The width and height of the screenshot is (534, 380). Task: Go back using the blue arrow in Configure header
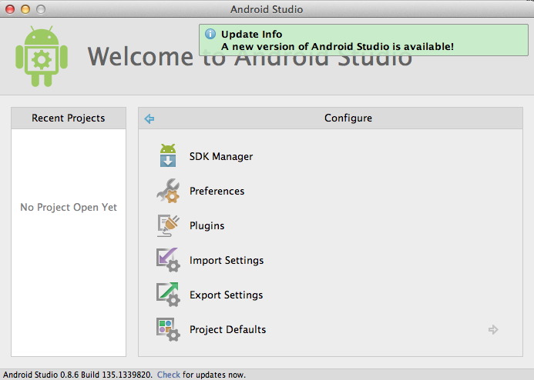[149, 118]
